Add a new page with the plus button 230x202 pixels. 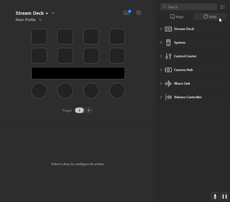point(89,111)
